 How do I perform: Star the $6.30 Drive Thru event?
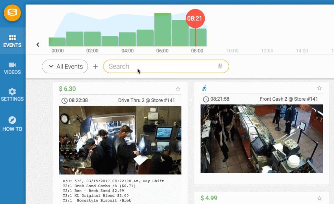(x=178, y=89)
